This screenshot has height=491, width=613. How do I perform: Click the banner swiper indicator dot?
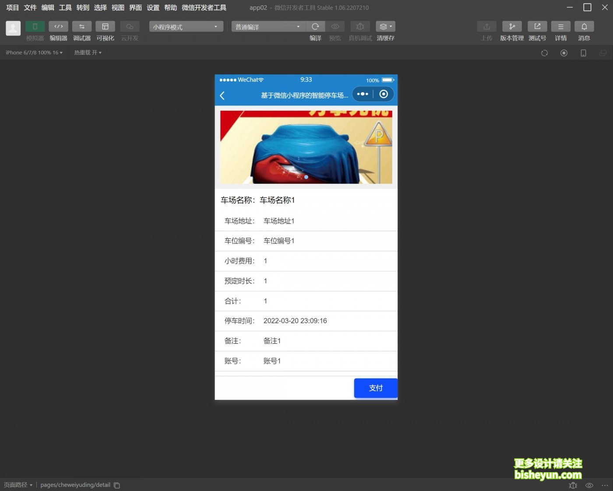point(306,177)
